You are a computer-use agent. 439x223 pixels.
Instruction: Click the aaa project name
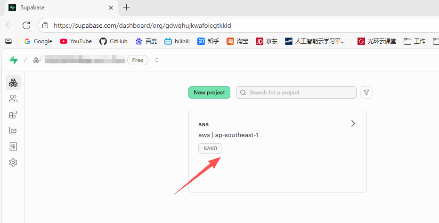click(203, 124)
